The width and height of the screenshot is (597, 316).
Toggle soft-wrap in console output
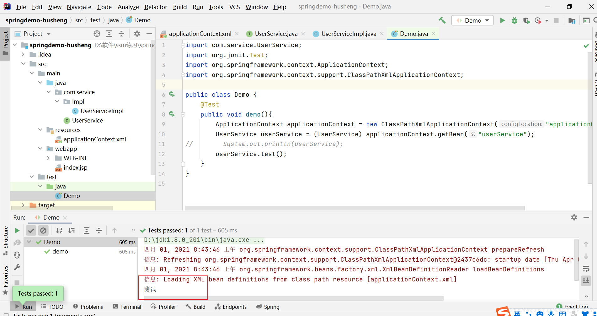(586, 269)
